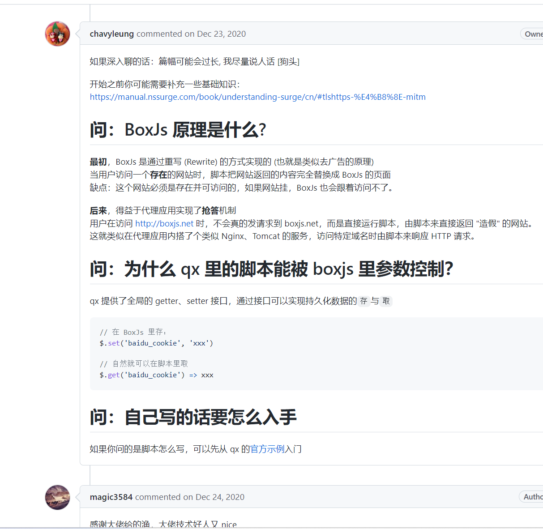
Task: Select the $.set('baidu_cookie') code line
Action: [x=156, y=343]
